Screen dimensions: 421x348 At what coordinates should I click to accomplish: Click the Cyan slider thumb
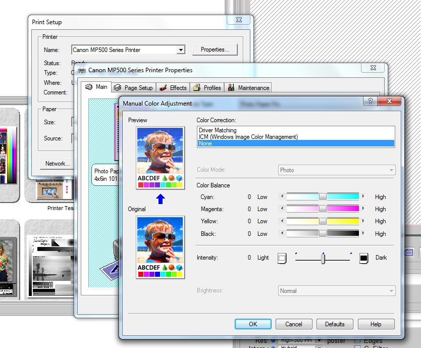pyautogui.click(x=323, y=196)
